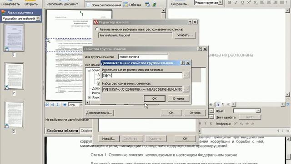The height and width of the screenshot is (164, 291).
Task: Select the Зона распознавания tool
Action: tap(104, 5)
